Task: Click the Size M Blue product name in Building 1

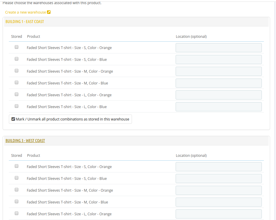Action: [67, 83]
